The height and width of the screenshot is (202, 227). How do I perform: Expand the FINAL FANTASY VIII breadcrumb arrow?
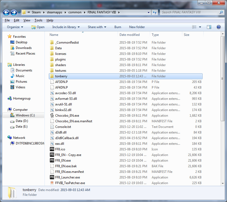pos(119,12)
